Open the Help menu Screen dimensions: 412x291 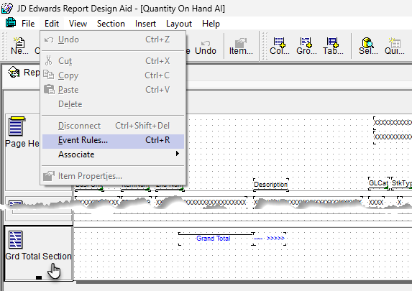click(211, 24)
